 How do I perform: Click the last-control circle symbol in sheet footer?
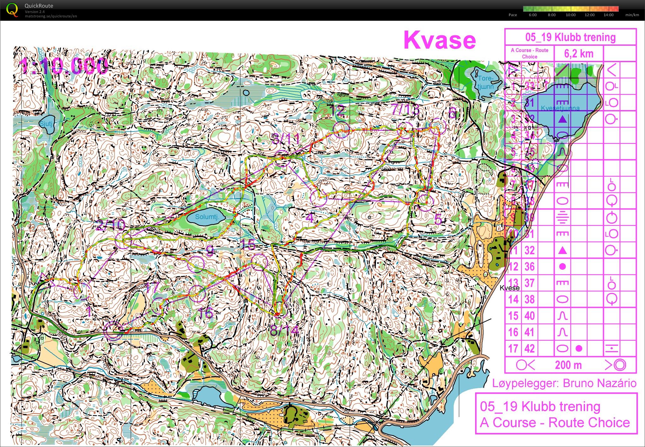(x=521, y=365)
